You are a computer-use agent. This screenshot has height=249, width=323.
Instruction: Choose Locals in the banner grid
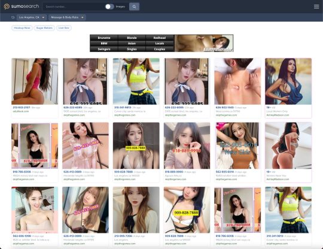[x=160, y=43]
